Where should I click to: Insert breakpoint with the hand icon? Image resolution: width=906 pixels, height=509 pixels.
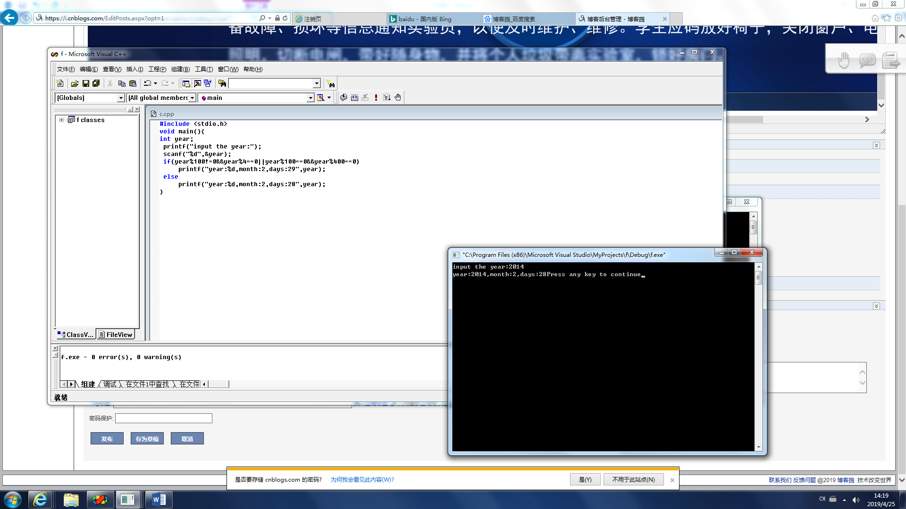point(398,98)
